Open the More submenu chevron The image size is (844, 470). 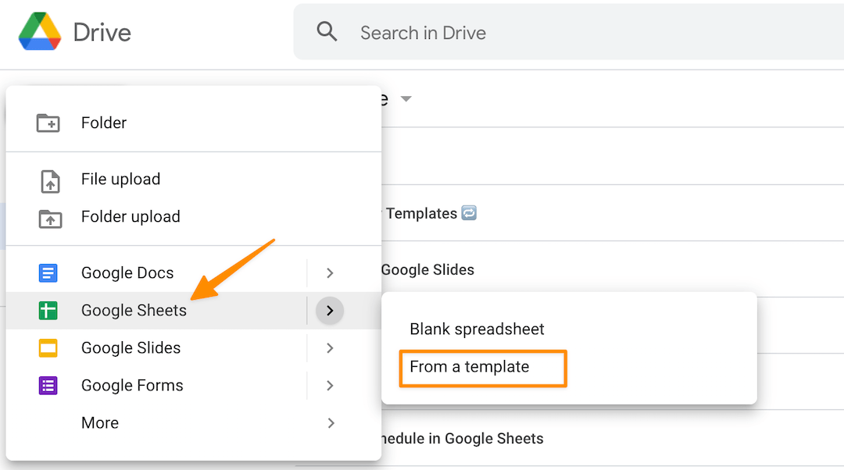coord(331,423)
